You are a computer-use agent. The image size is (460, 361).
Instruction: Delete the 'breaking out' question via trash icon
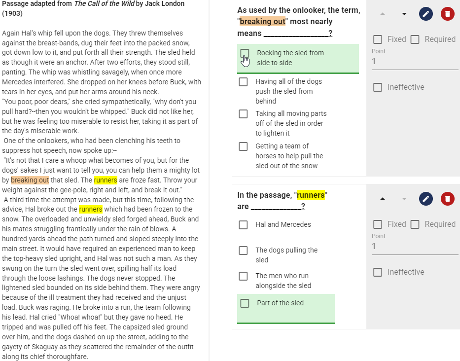(x=447, y=14)
